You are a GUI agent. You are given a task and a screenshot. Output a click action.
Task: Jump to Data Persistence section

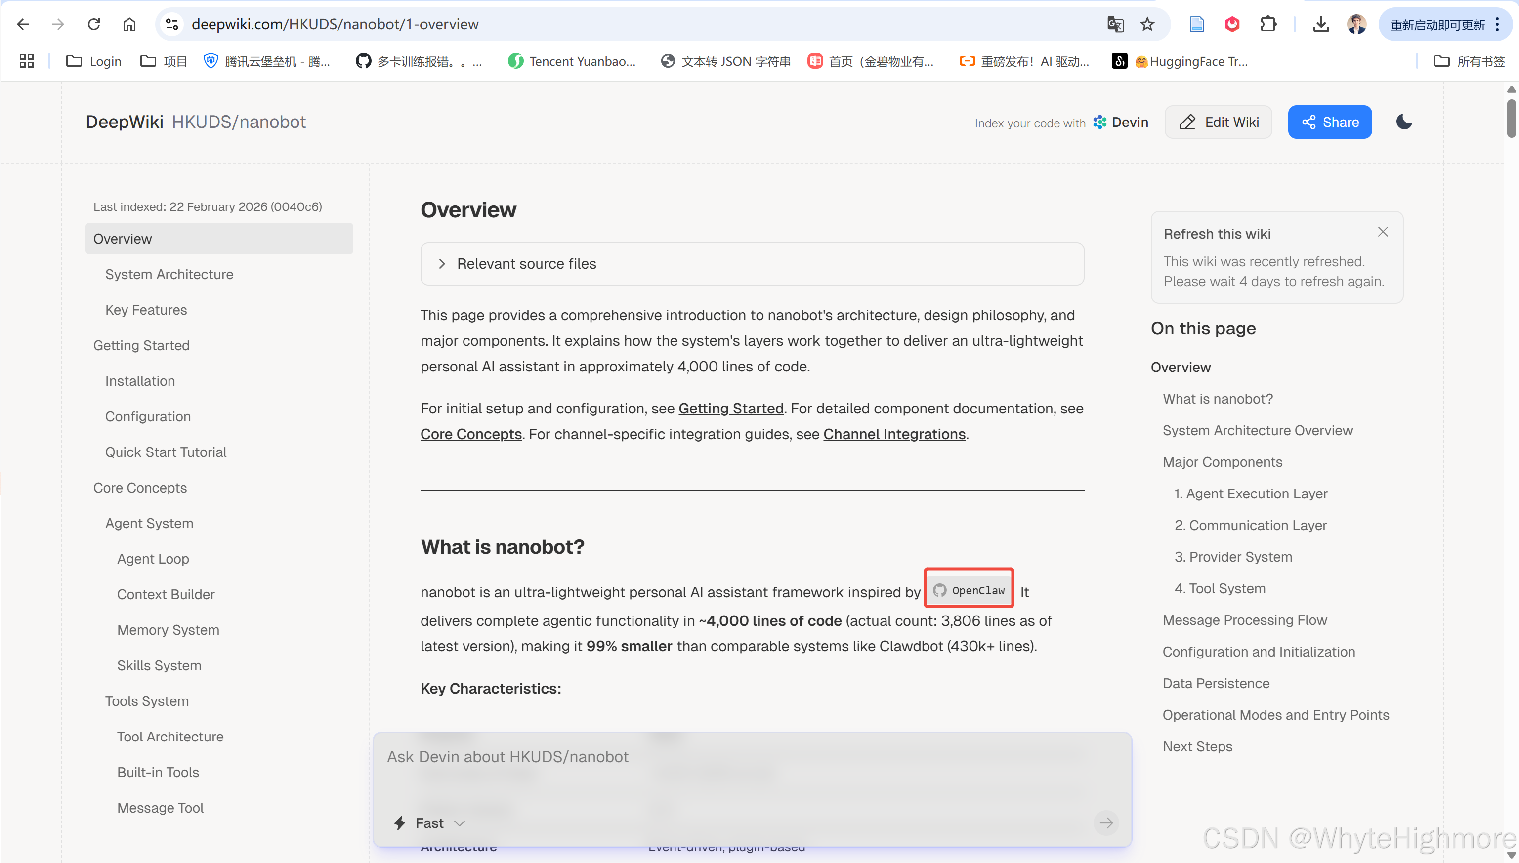coord(1216,683)
